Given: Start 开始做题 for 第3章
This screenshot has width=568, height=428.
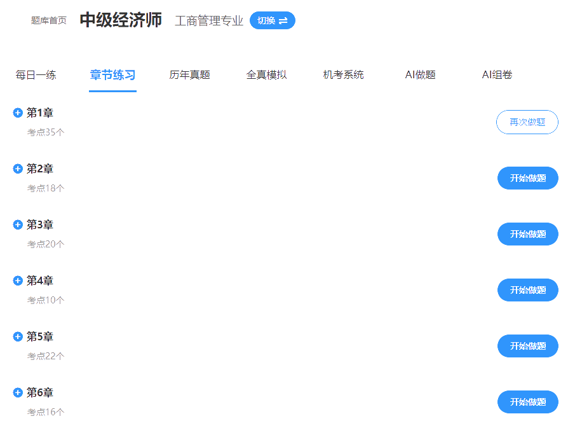Looking at the screenshot, I should point(527,234).
